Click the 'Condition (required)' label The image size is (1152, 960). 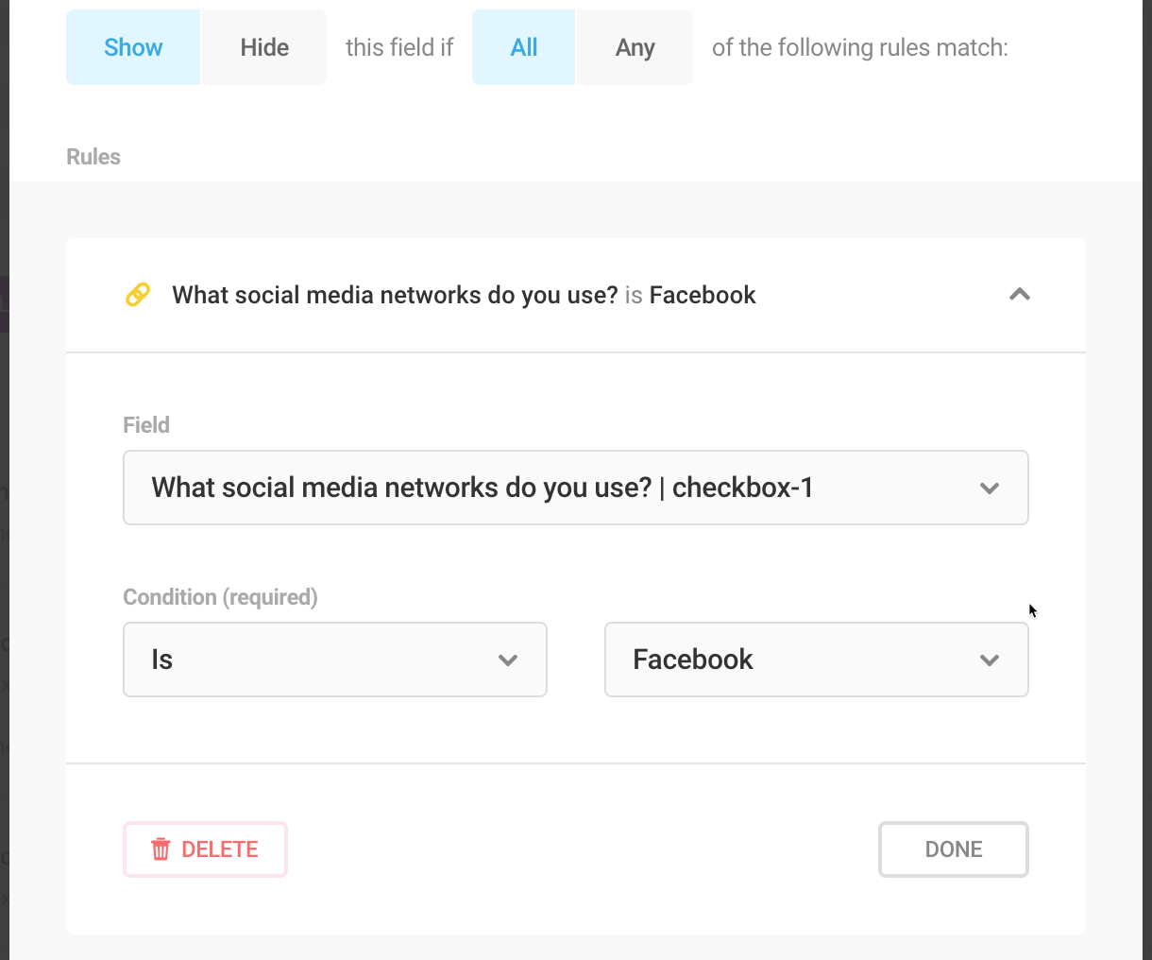(220, 597)
